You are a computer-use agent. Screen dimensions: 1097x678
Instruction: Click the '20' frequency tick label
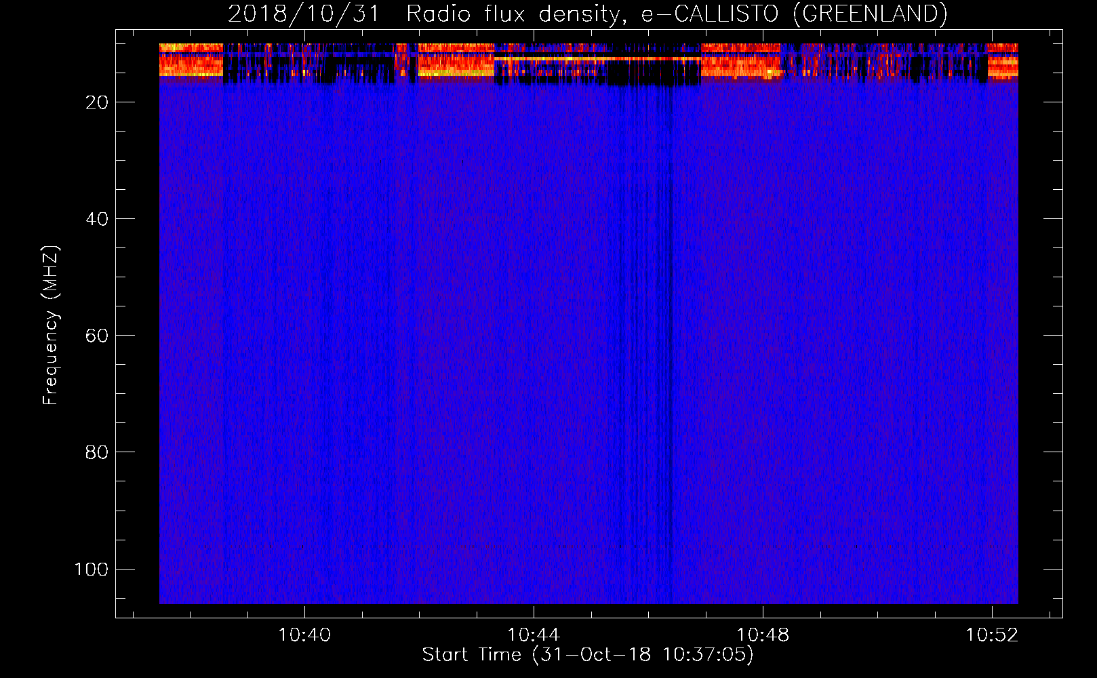tap(96, 102)
